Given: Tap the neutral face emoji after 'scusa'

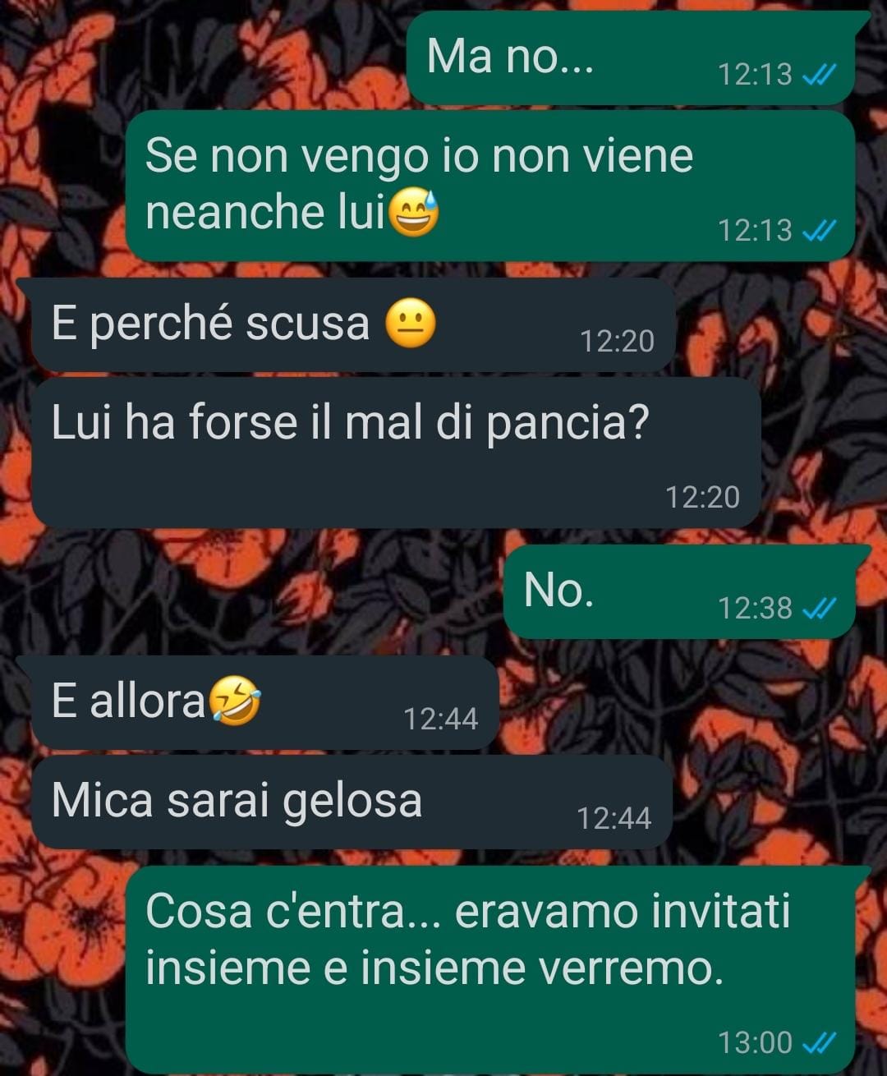Looking at the screenshot, I should [411, 324].
